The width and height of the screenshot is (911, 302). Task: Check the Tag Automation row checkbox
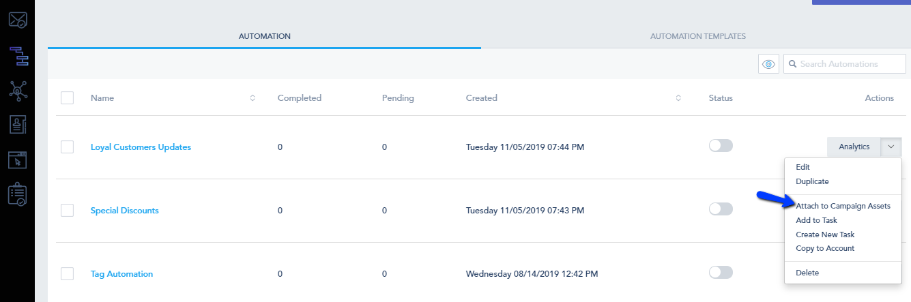67,274
